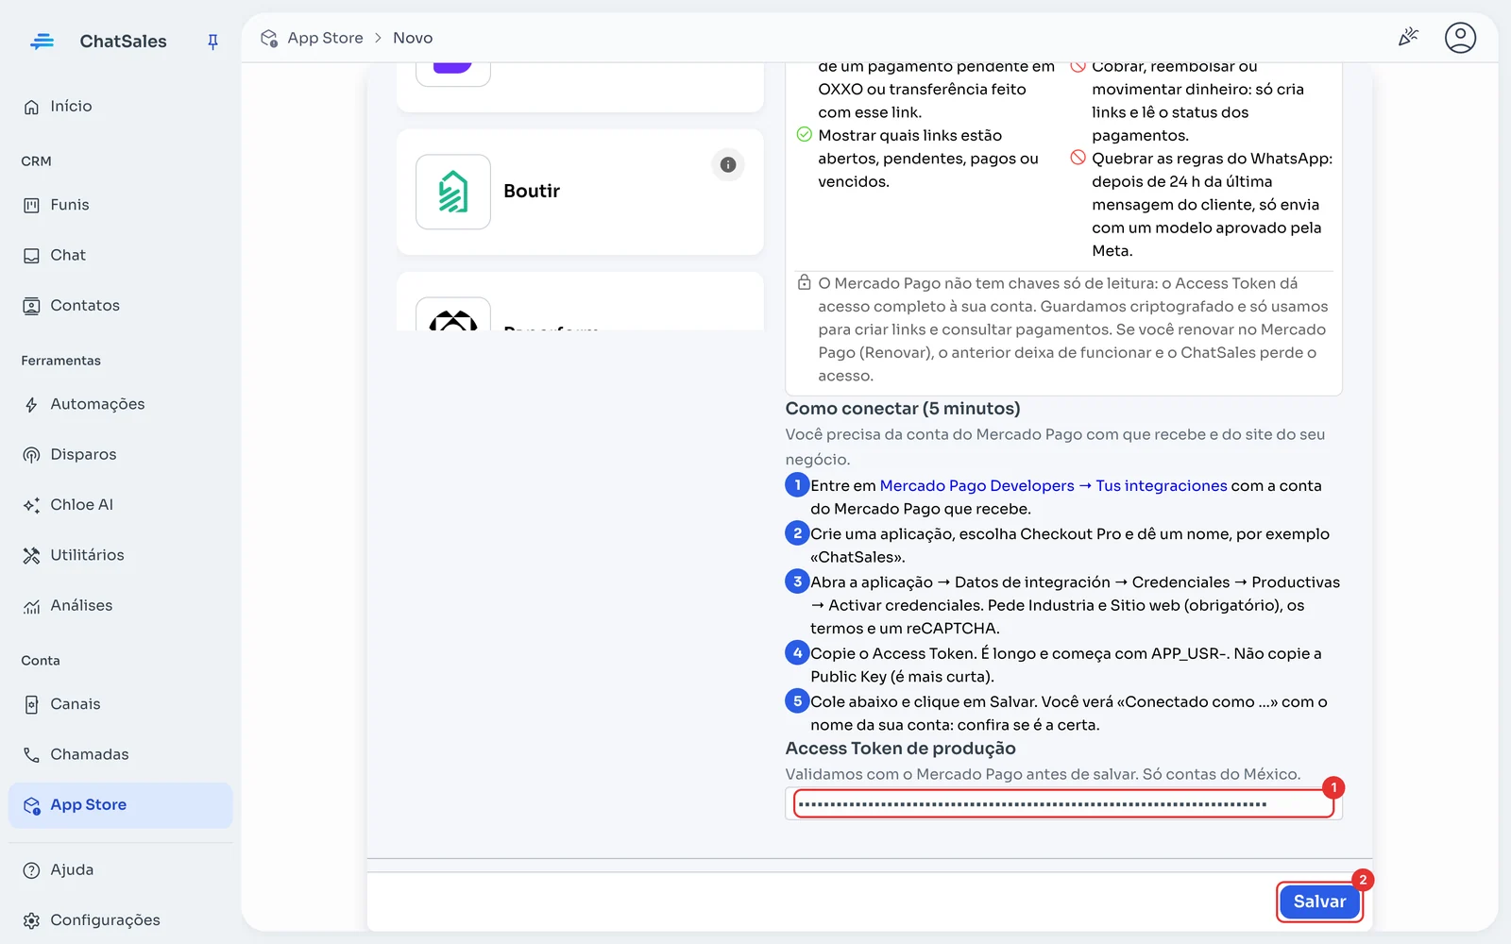This screenshot has width=1511, height=944.
Task: Click the celebration party icon in header
Action: tap(1408, 38)
